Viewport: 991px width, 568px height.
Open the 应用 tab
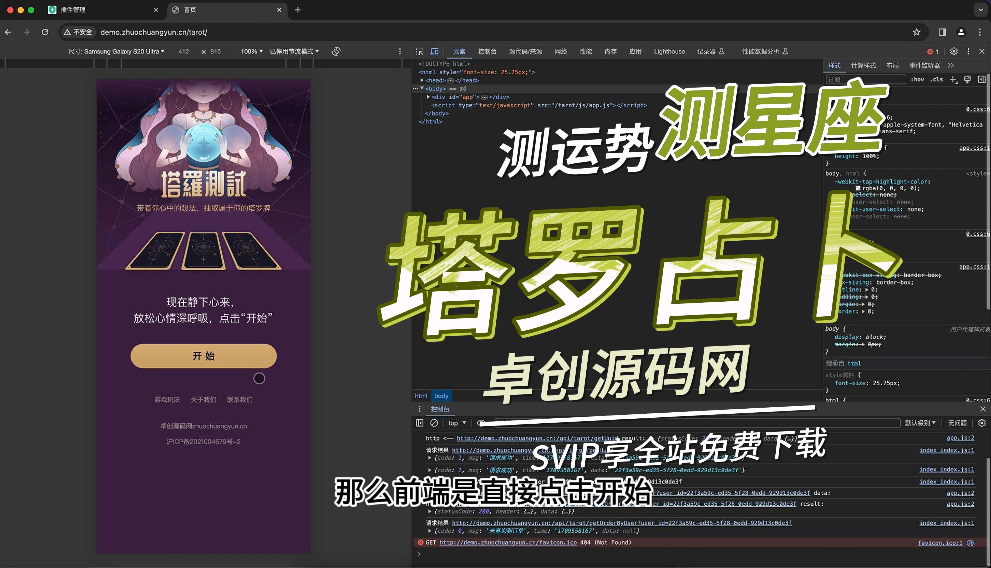pos(635,52)
